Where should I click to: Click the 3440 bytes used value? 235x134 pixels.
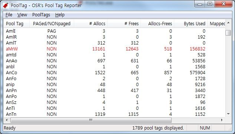coord(200,90)
